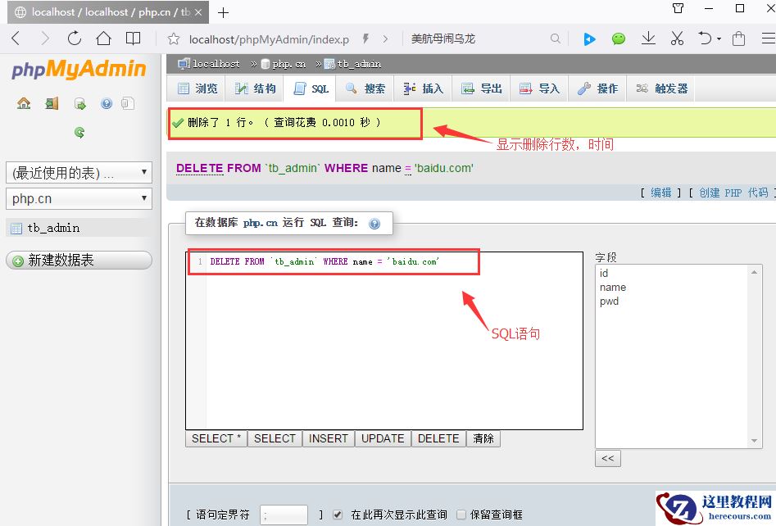Open the reading mode book icon

click(133, 39)
